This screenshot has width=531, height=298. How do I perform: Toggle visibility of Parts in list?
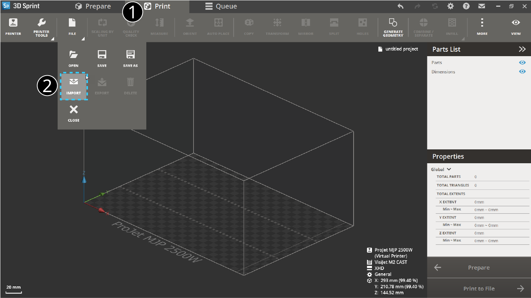pos(522,63)
